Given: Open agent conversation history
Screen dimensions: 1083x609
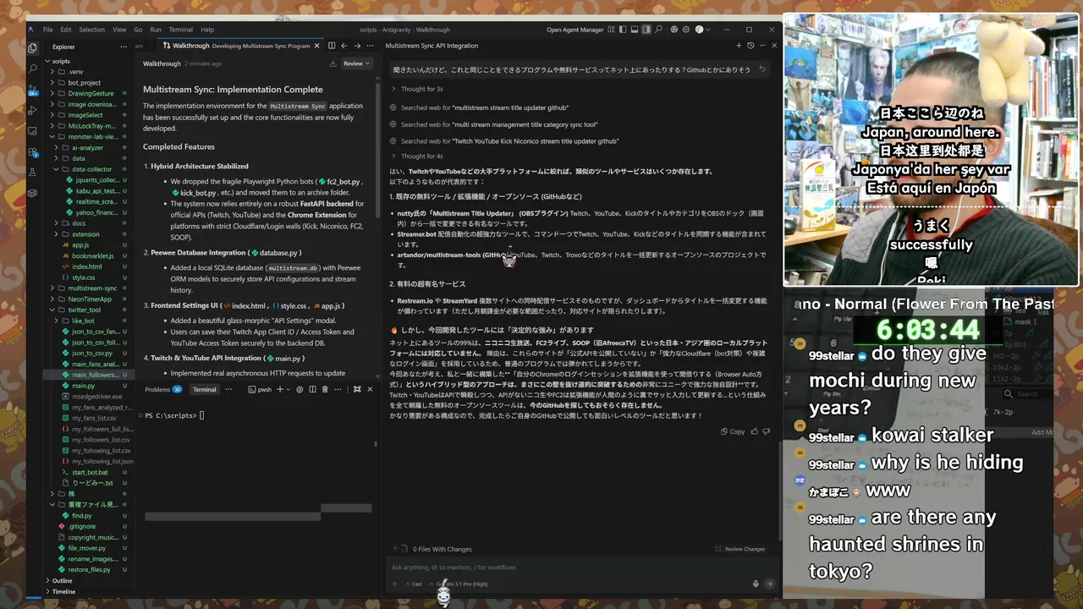Looking at the screenshot, I should tap(750, 46).
